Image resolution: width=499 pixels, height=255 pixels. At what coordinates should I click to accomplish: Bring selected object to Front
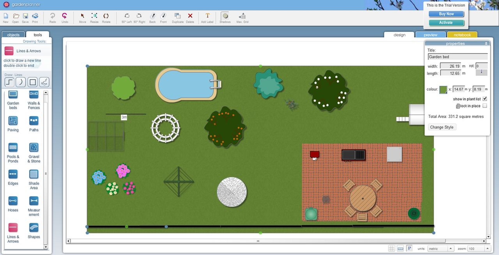(x=163, y=18)
